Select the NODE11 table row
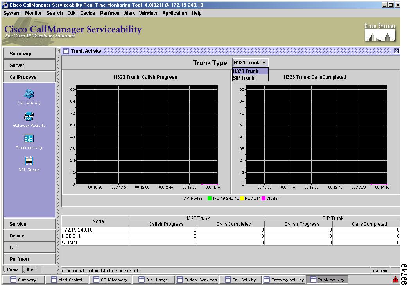409x285 pixels. pos(231,236)
